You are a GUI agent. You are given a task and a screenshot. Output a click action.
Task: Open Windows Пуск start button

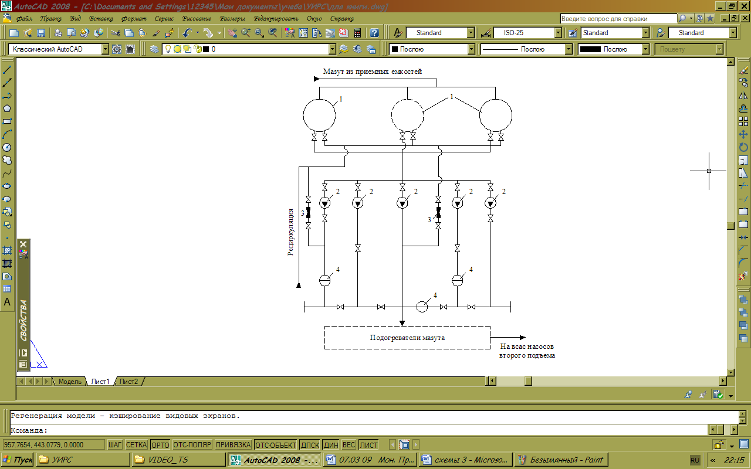click(17, 460)
